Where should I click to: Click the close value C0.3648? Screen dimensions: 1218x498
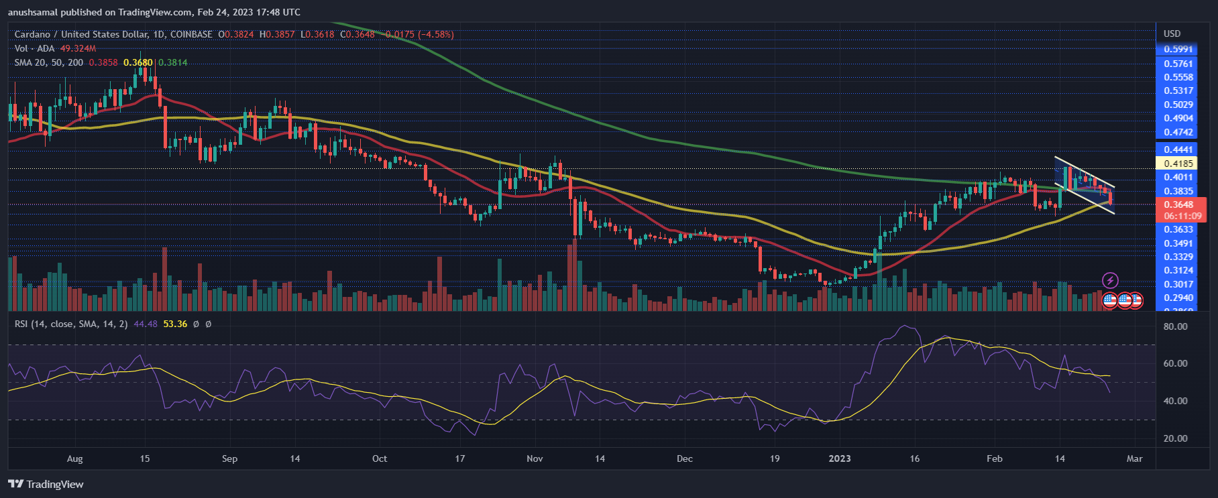pos(357,34)
